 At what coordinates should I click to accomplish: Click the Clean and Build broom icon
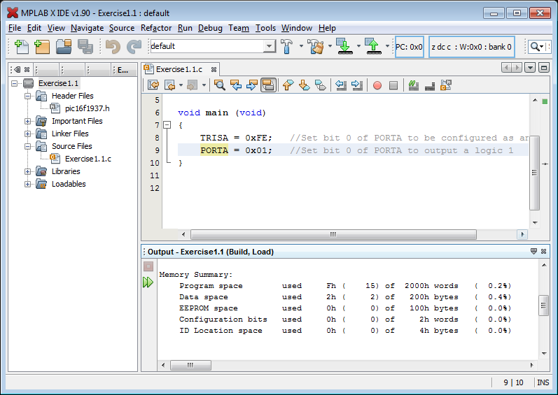tap(316, 46)
